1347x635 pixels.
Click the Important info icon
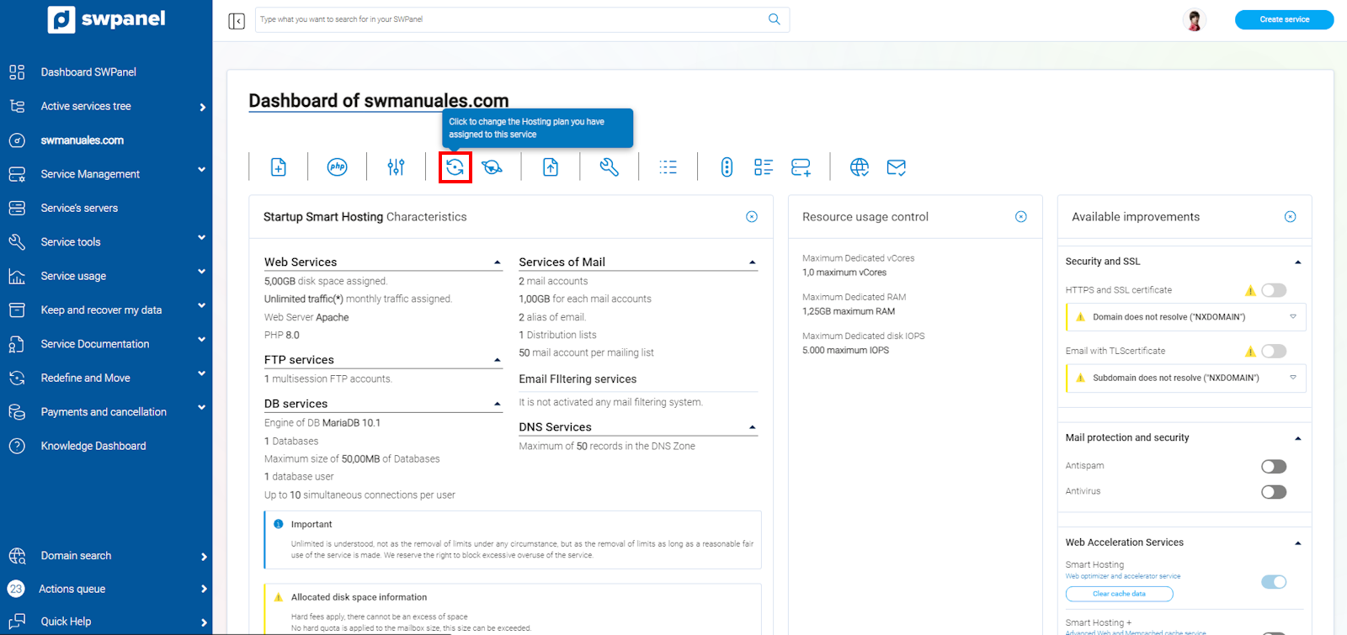point(279,524)
